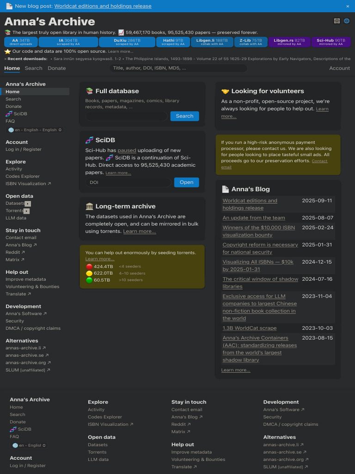Open the Sci-Hub 90TB dataset badge

click(x=331, y=42)
